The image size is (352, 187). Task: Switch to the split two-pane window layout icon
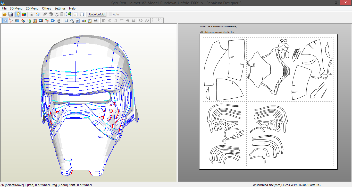pos(76,14)
